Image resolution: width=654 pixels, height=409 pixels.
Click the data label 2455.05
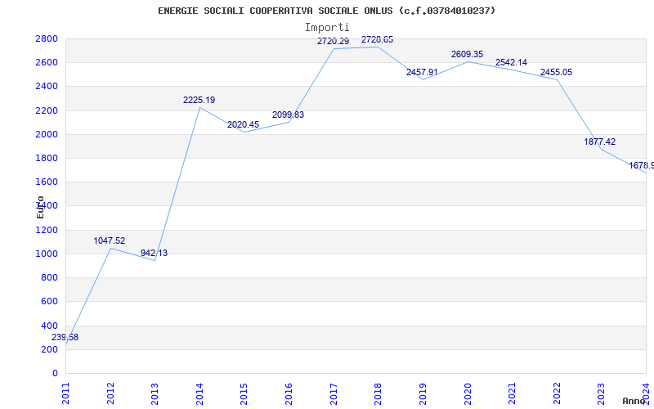pyautogui.click(x=557, y=72)
